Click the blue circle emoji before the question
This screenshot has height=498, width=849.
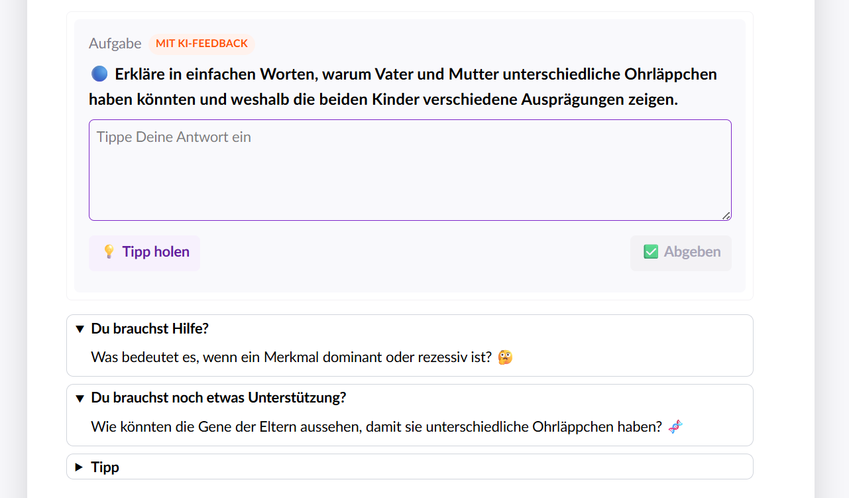99,74
